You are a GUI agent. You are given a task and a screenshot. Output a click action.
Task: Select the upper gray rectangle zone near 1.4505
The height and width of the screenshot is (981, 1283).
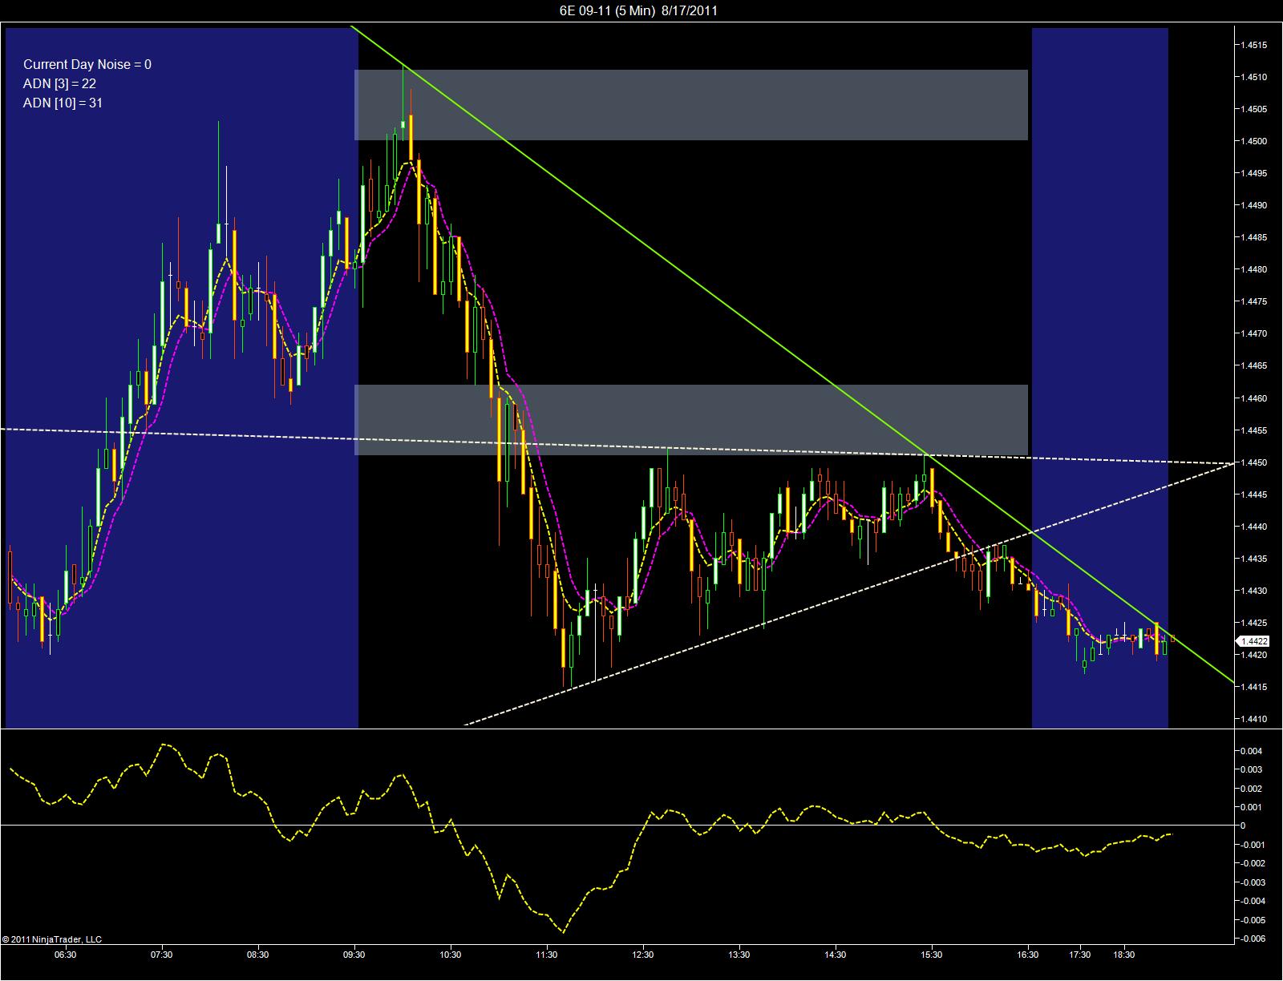[x=691, y=105]
